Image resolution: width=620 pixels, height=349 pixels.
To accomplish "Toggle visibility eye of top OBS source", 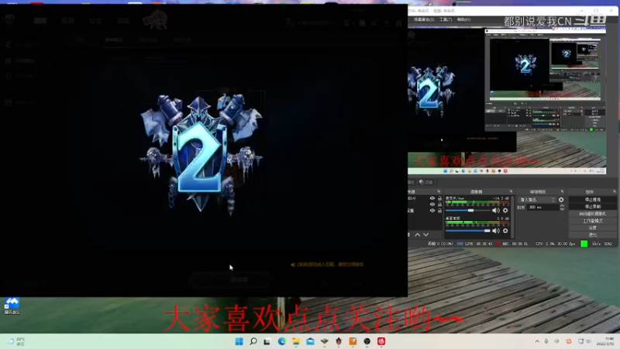I will (x=432, y=199).
